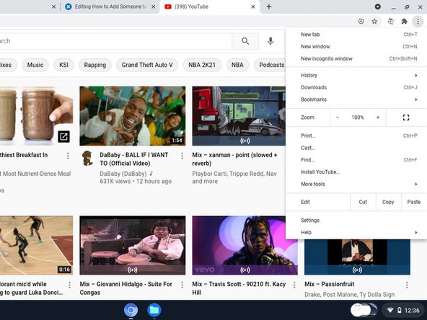Choose Cast... in the menu
The height and width of the screenshot is (320, 427).
point(356,148)
